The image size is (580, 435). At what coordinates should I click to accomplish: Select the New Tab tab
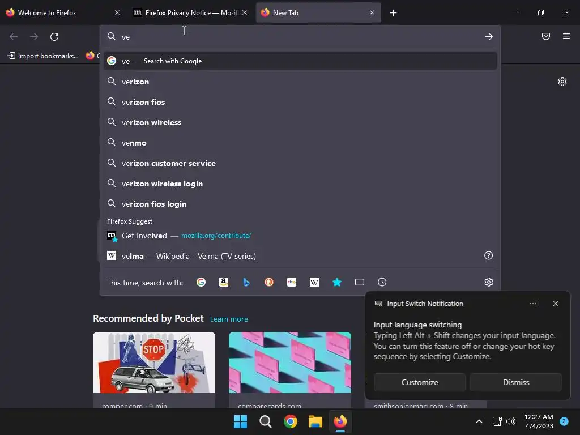pos(318,13)
